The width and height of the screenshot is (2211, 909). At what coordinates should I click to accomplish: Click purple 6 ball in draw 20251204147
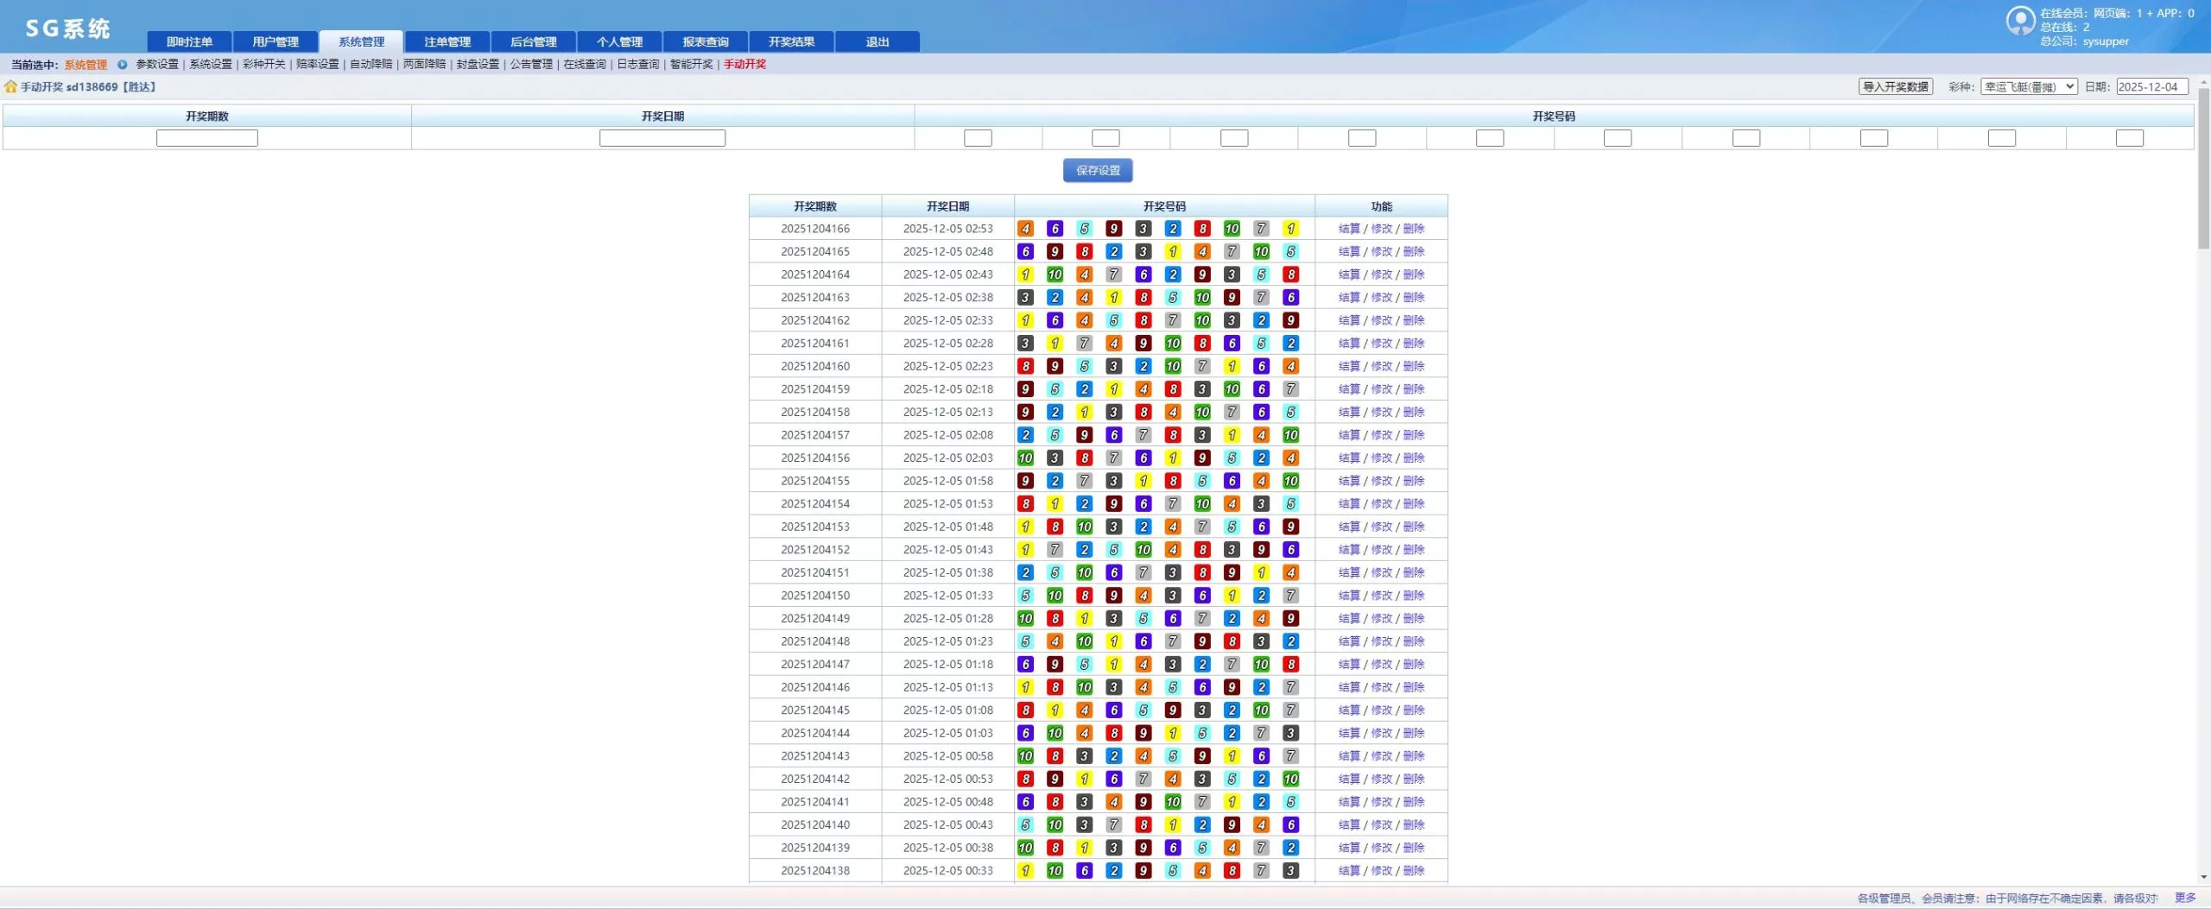[x=1025, y=665]
